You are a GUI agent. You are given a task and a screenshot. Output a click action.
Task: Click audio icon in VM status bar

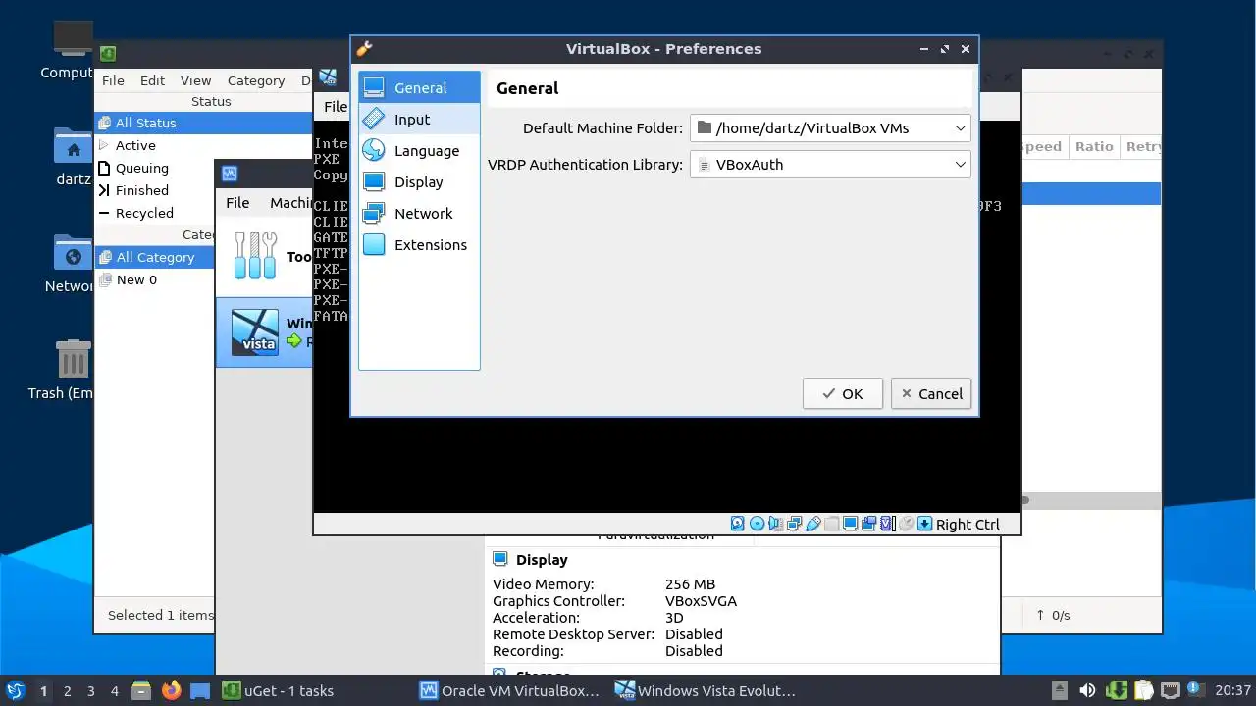coord(775,524)
